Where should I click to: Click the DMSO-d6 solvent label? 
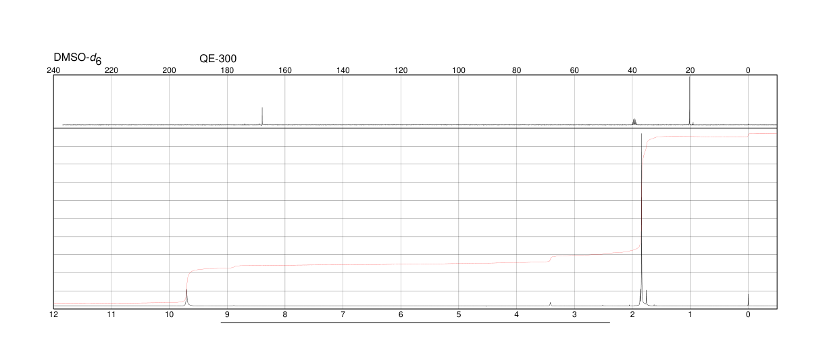coord(78,59)
